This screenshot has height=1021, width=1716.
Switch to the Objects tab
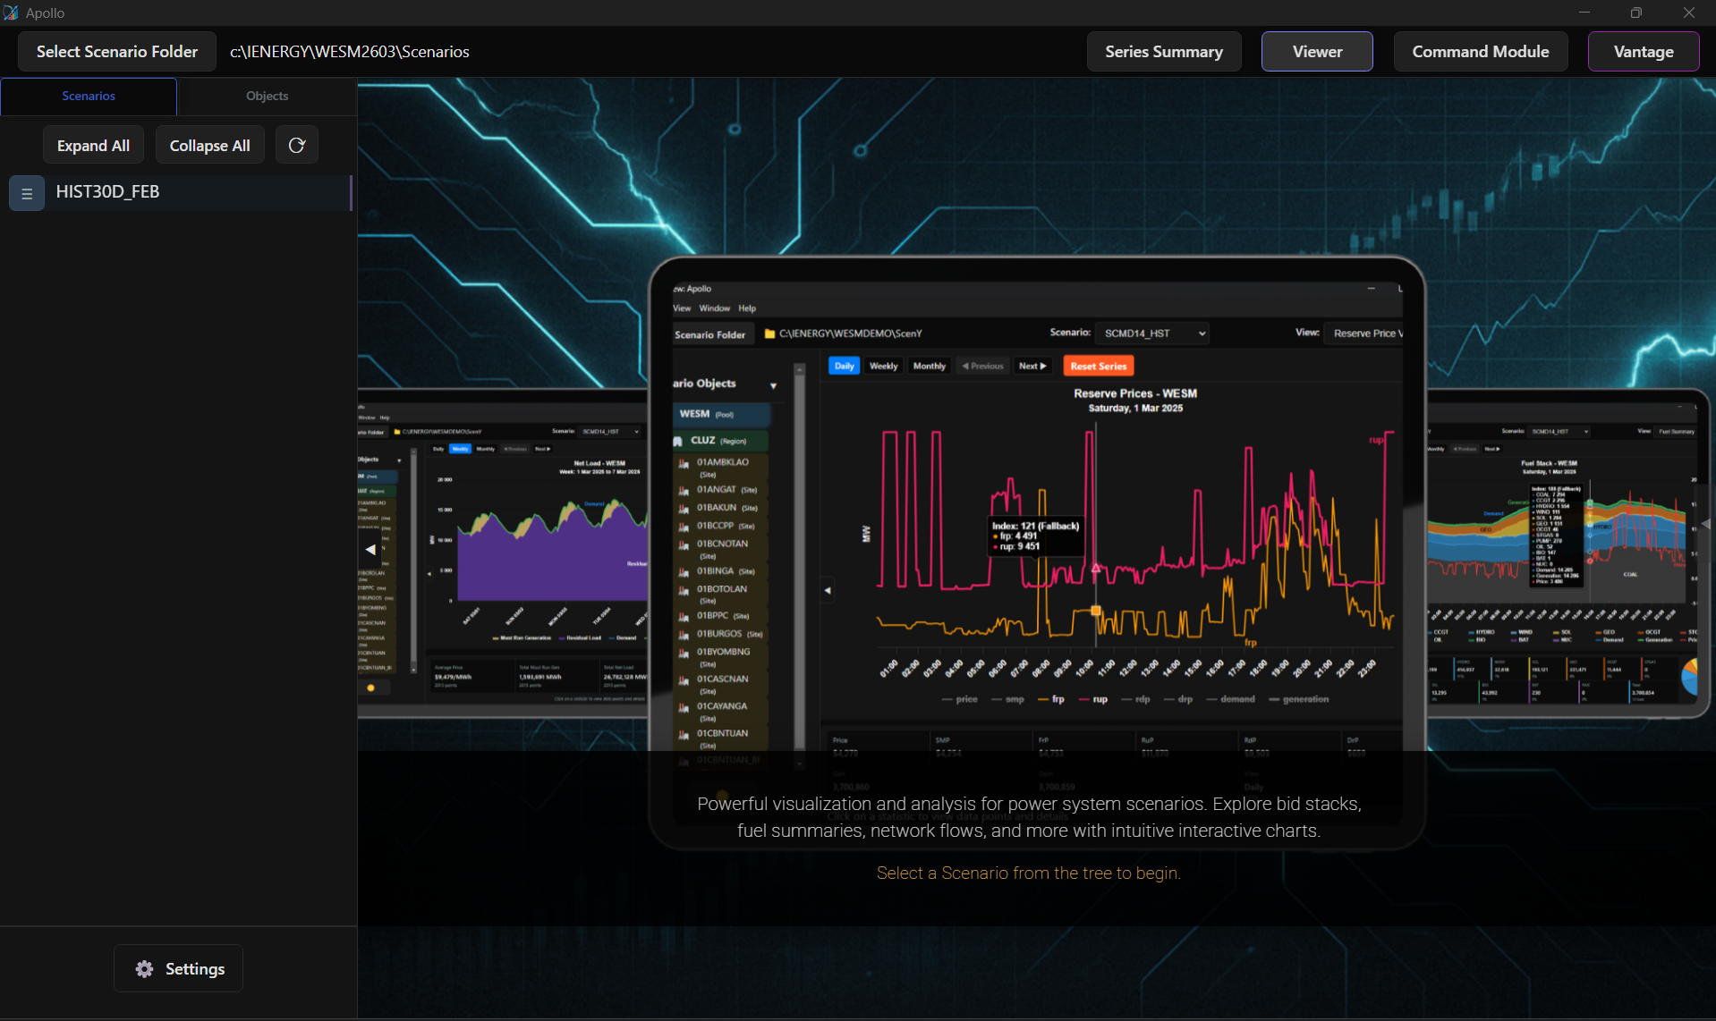point(267,96)
